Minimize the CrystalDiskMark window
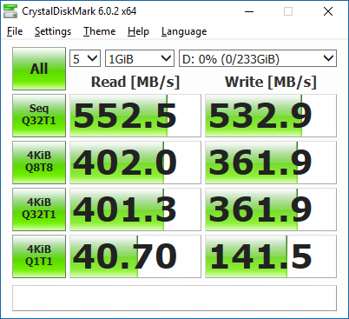Viewport: 349px width, 319px height. coord(249,11)
